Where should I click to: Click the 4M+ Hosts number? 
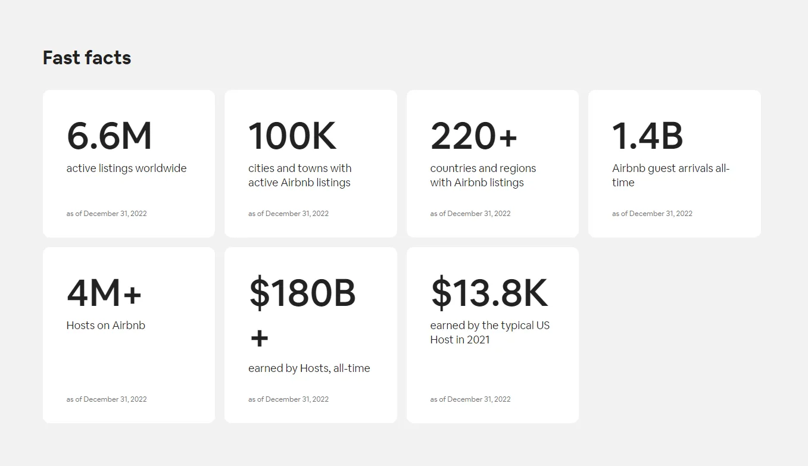(104, 293)
